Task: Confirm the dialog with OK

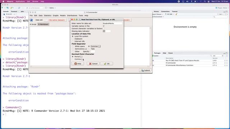Action: click(x=107, y=64)
